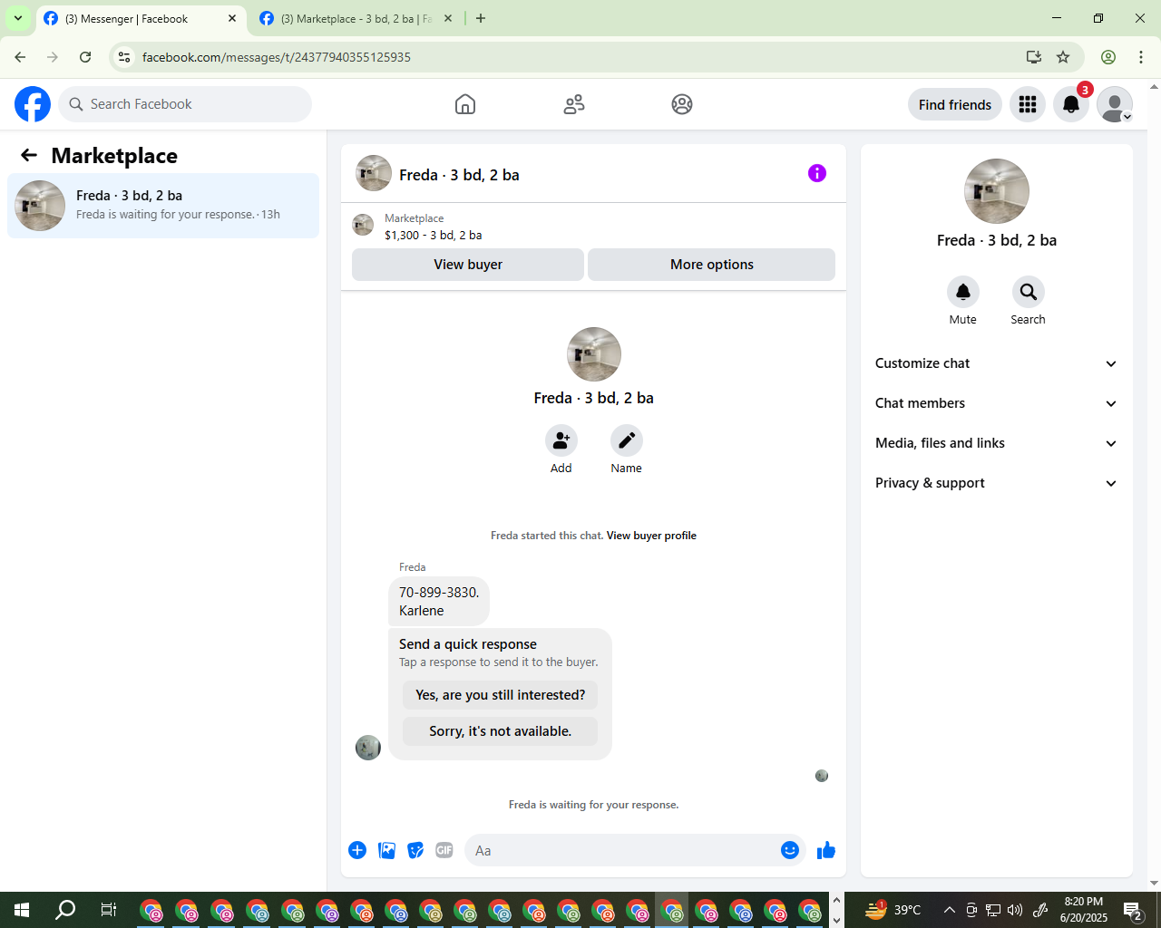The width and height of the screenshot is (1161, 928).
Task: Go back in browser history
Action: (20, 57)
